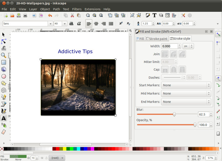Choose the Round join button

click(174, 54)
